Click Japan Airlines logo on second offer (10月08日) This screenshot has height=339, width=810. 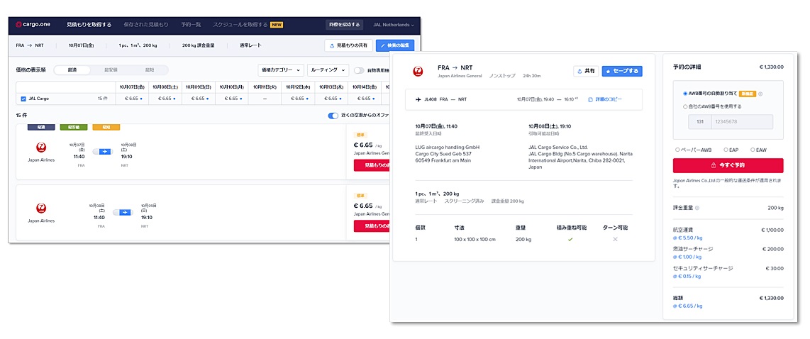[41, 208]
